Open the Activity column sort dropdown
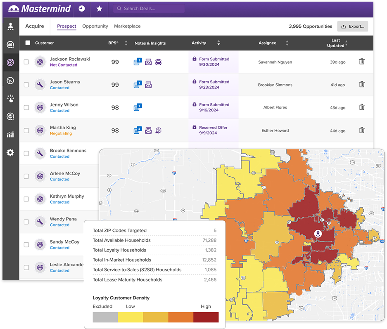This screenshot has height=329, width=387. tap(219, 43)
